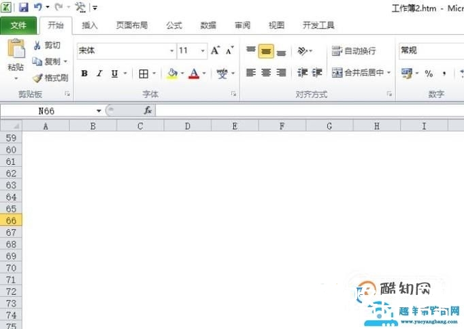
Task: Toggle Bottom Align vertical alignment
Action: 281,52
